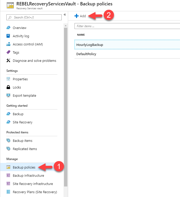Image resolution: width=180 pixels, height=197 pixels.
Task: Click the search magnifier icon
Action: (x=10, y=17)
